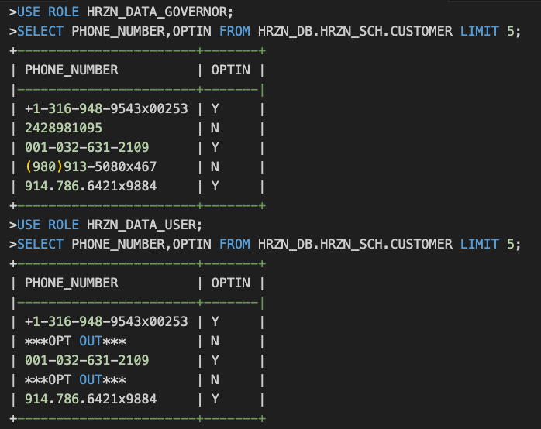Click the PHONE_NUMBER header in the governor results
This screenshot has height=429, width=541.
click(71, 70)
